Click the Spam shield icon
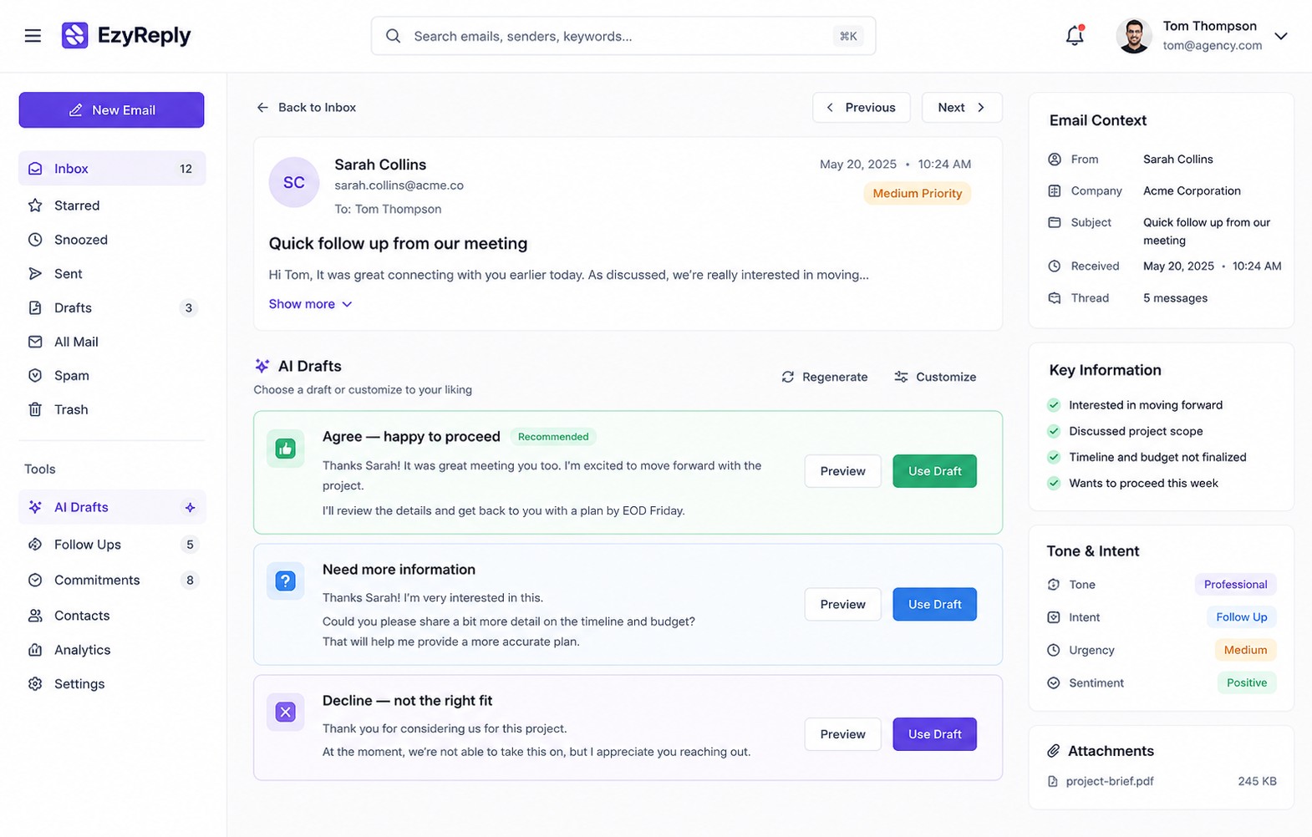This screenshot has width=1312, height=837. [x=35, y=376]
